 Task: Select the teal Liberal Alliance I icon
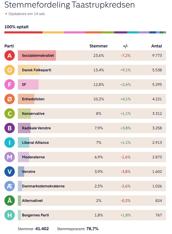tap(10, 143)
